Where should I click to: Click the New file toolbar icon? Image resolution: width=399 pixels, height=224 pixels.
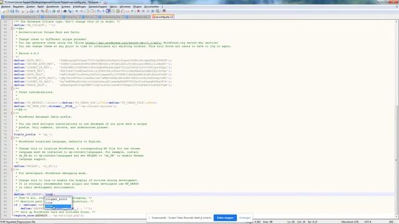(2, 11)
